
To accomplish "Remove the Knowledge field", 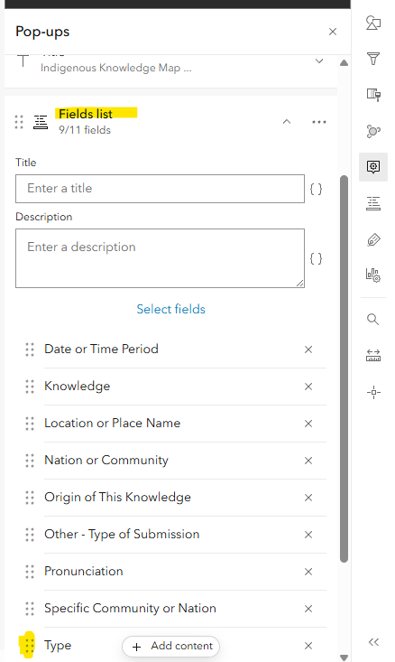I will pos(308,387).
